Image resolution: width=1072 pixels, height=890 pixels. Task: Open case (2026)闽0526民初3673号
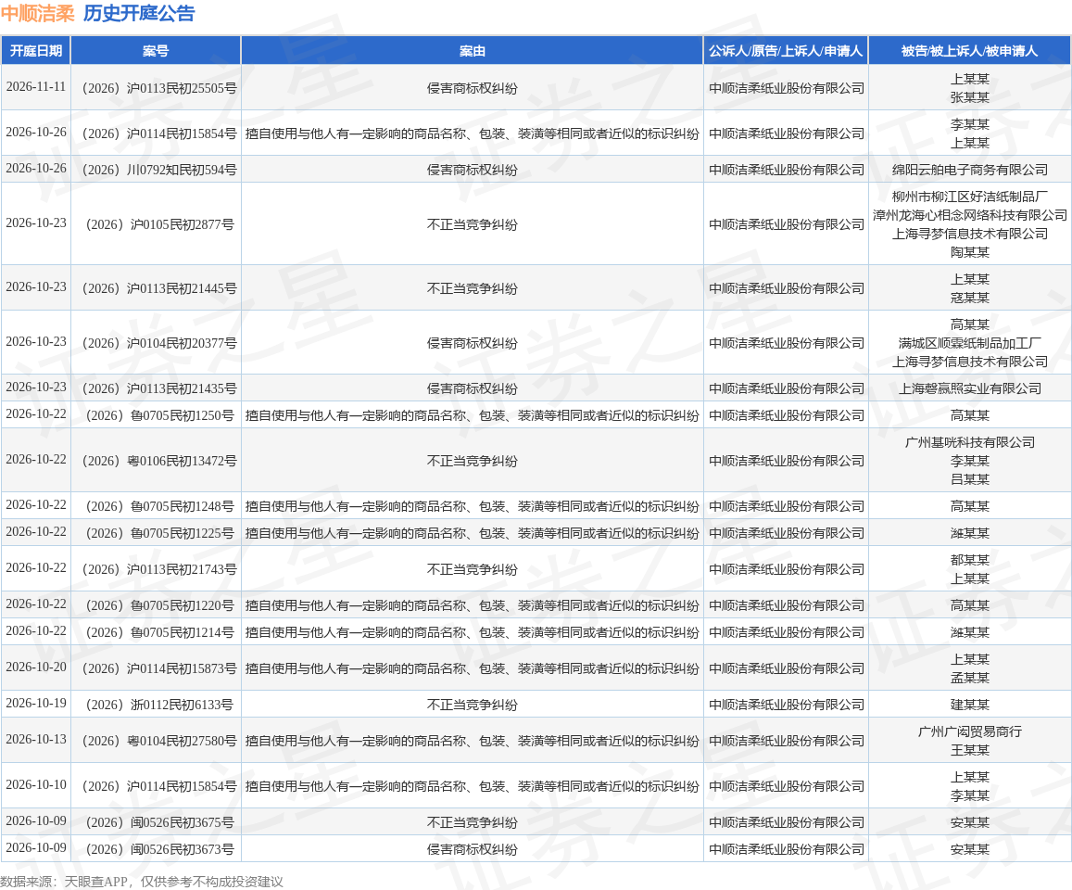[x=158, y=849]
